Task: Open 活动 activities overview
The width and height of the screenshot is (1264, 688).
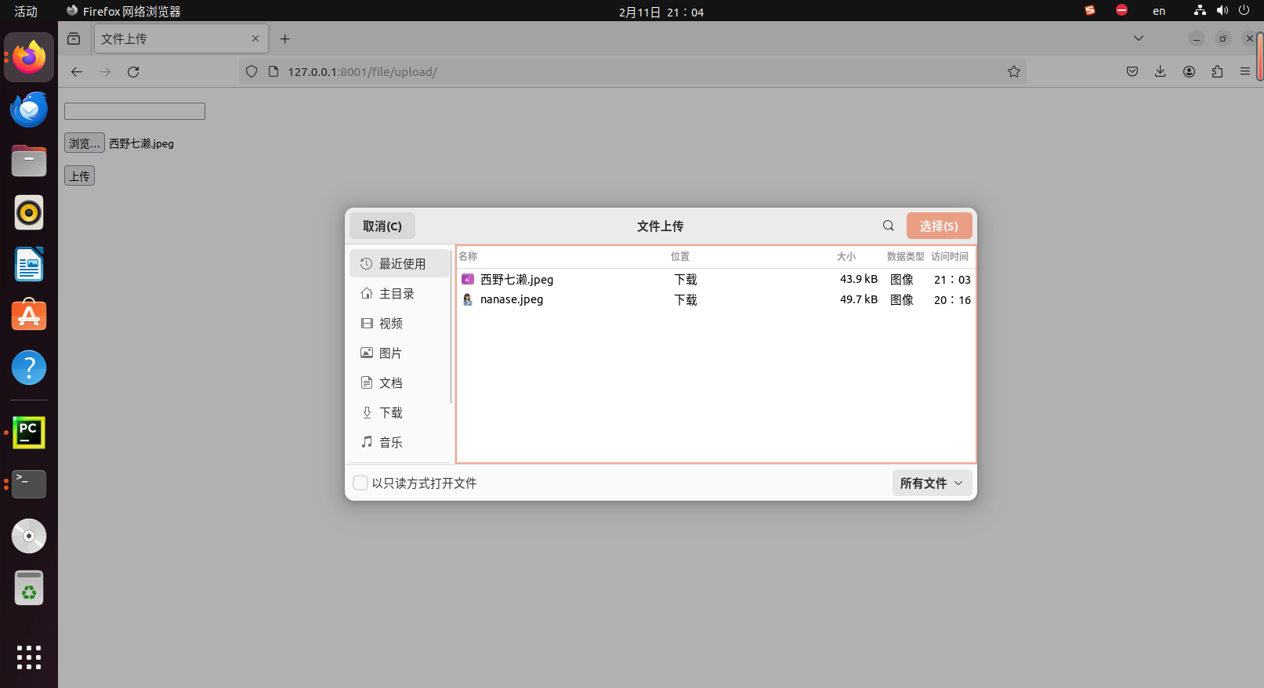Action: (26, 11)
